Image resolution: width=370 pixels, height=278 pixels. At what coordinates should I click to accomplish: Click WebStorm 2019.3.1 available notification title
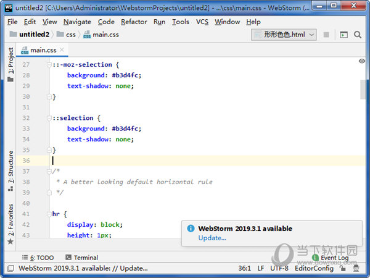click(245, 229)
